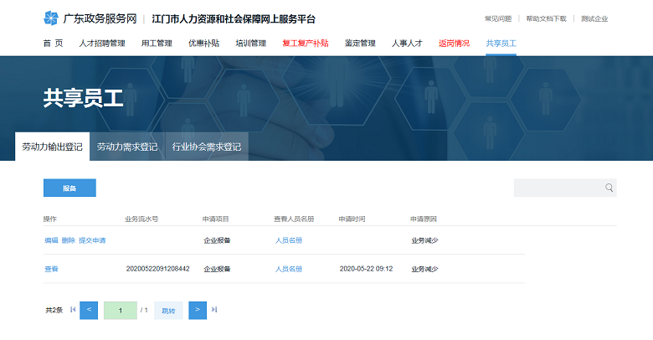Open 用工管理 menu item
Viewport: 653px width, 340px height.
coord(157,44)
